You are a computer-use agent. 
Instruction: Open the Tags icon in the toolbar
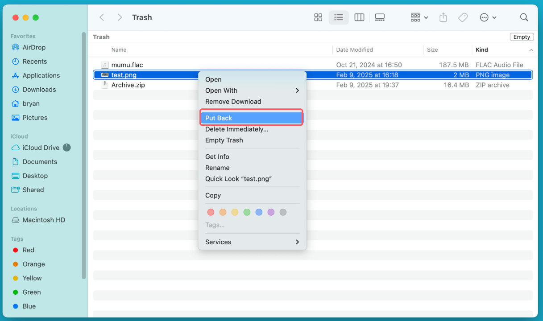click(463, 17)
